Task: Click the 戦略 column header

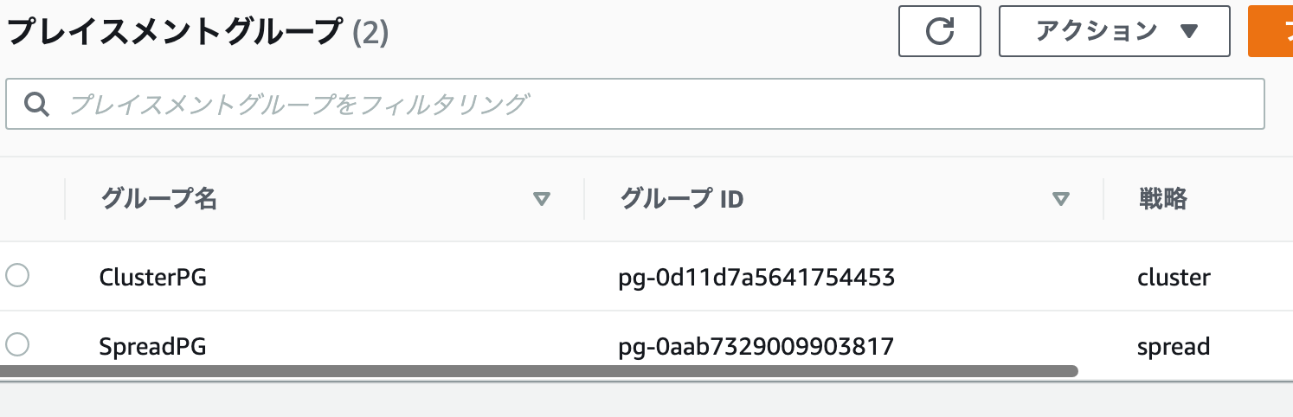Action: (1162, 200)
